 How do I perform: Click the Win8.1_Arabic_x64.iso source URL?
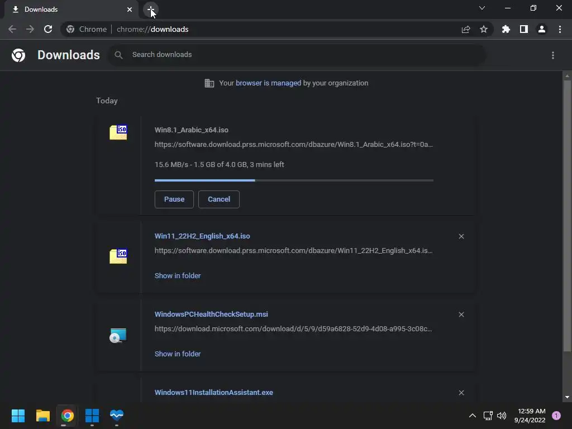tap(294, 145)
